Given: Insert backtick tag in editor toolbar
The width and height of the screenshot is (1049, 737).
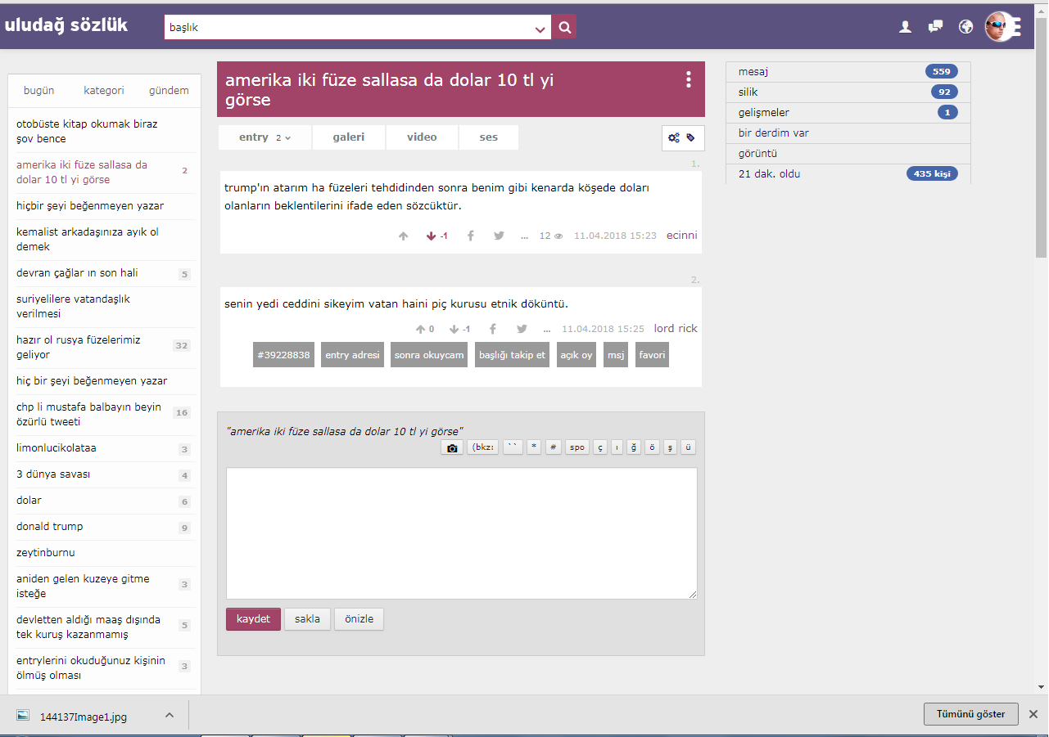Looking at the screenshot, I should (513, 447).
